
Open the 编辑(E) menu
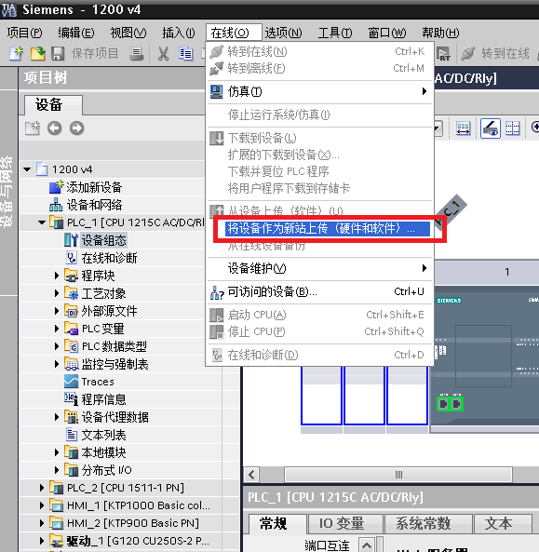coord(76,33)
